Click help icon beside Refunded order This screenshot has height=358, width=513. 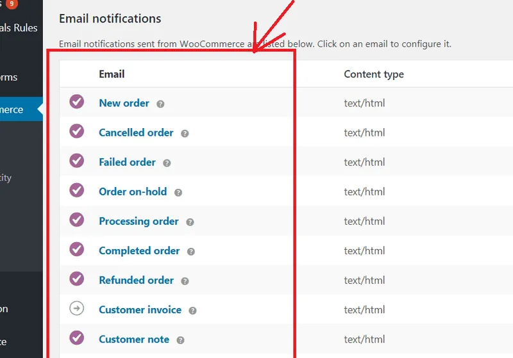pyautogui.click(x=185, y=281)
